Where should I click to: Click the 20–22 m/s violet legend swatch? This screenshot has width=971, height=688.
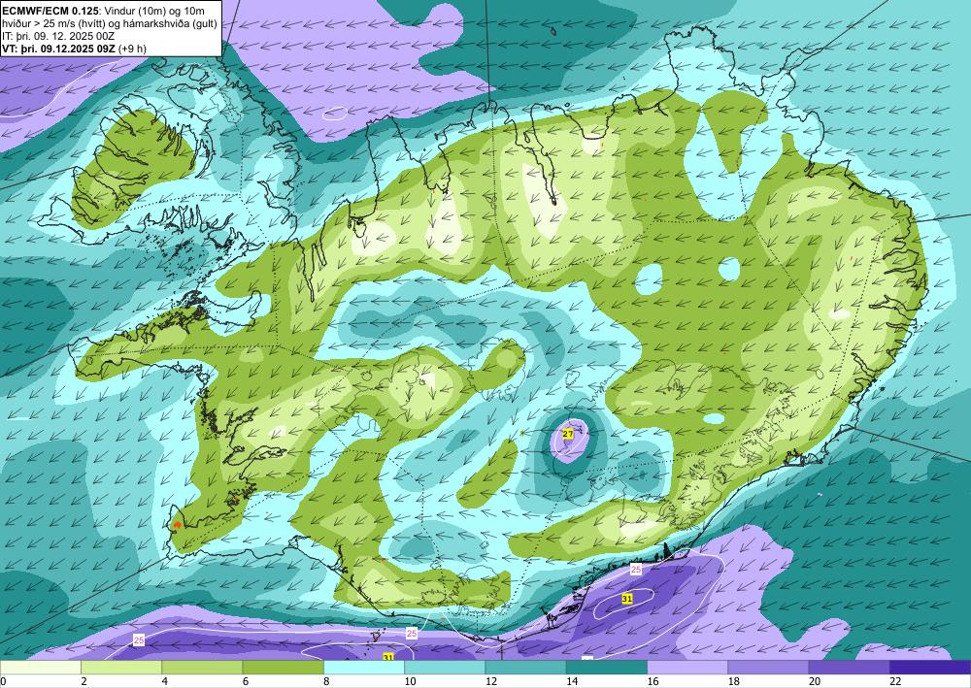[x=850, y=668]
